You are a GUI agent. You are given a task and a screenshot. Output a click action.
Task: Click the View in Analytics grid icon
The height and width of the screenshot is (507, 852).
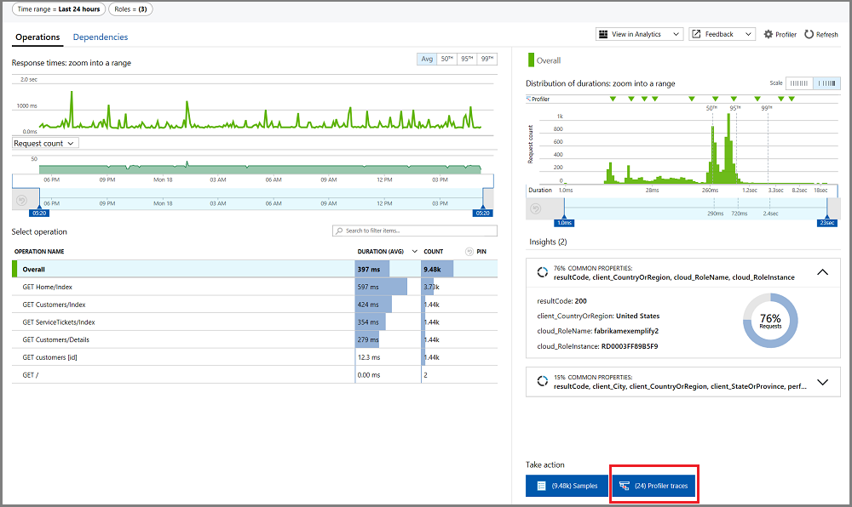click(603, 34)
